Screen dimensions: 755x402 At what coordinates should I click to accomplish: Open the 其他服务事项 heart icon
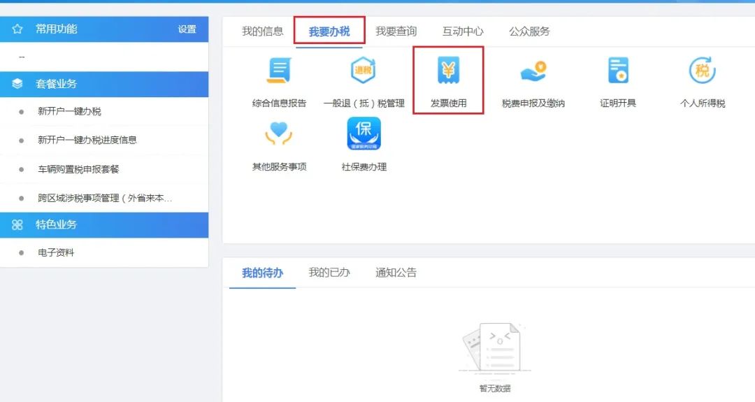click(x=279, y=134)
